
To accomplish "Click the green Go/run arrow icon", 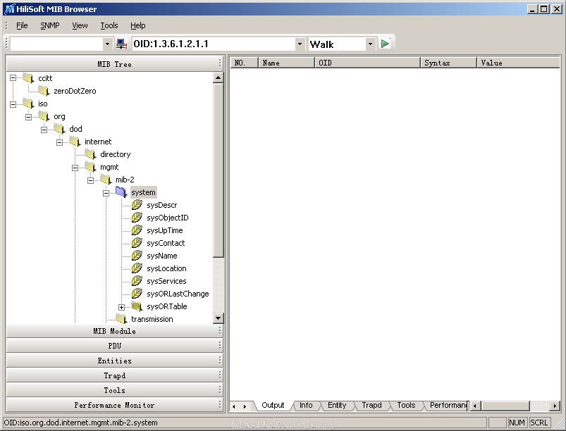I will [385, 44].
